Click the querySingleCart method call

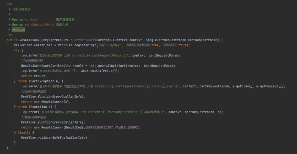pos(112,66)
